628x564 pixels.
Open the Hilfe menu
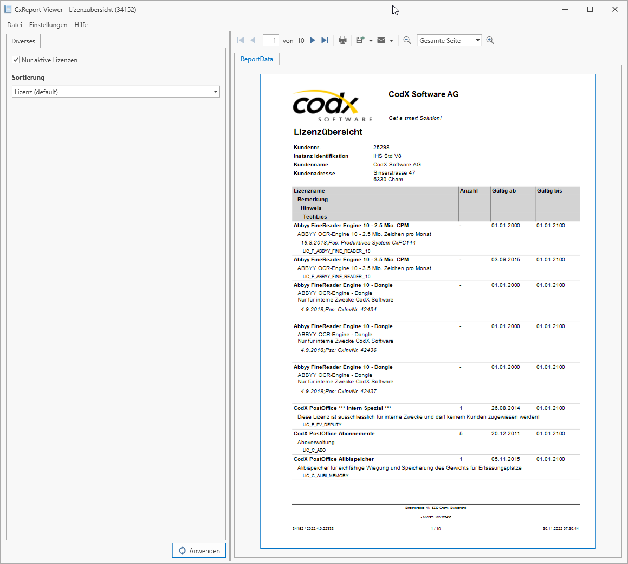[x=81, y=25]
